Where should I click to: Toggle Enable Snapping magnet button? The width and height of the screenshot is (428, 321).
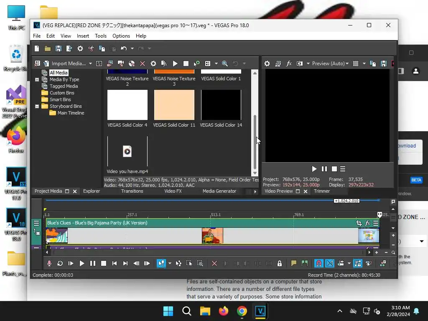point(318,263)
